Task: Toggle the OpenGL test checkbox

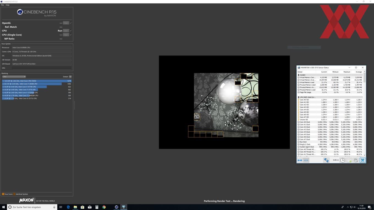Action: (71, 23)
